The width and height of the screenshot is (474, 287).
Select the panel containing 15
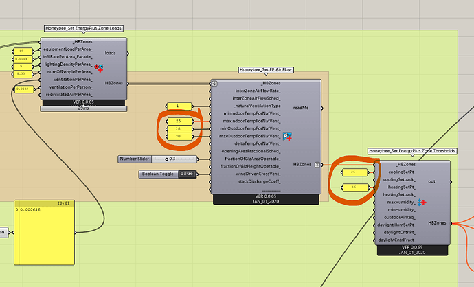(23, 51)
